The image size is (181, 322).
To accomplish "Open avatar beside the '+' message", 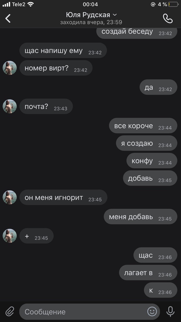I will 10,236.
